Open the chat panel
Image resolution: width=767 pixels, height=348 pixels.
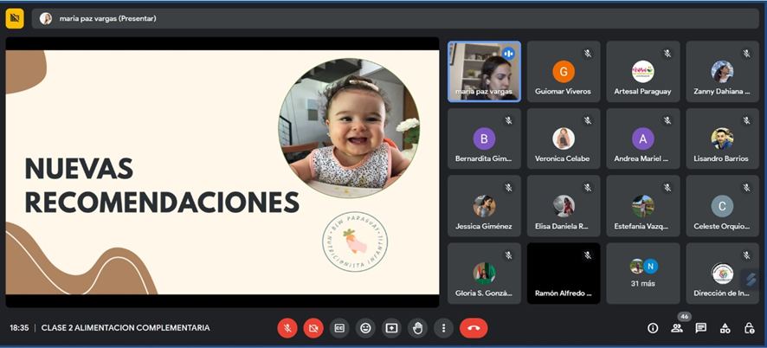[701, 328]
